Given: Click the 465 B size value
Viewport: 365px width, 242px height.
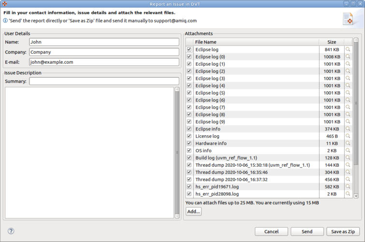Looking at the screenshot, I should pos(332,136).
